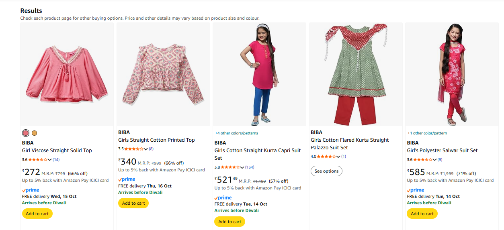504x230 pixels.
Task: Expand rating chevron for Cotton Printed Top
Action: tap(145, 149)
